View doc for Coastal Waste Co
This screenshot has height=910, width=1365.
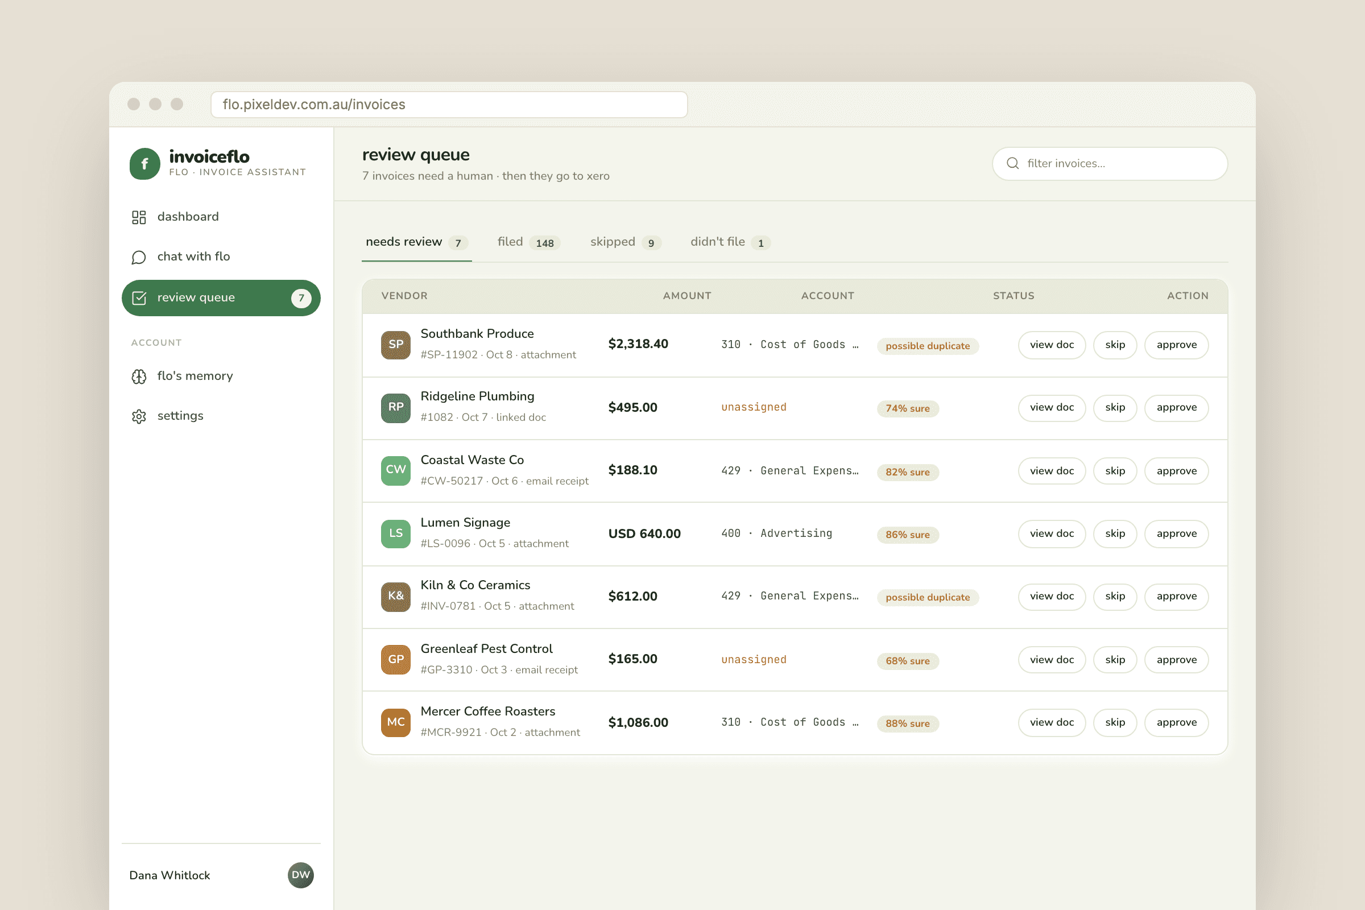coord(1052,471)
